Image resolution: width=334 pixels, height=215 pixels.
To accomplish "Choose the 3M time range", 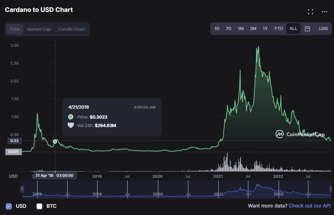I will 253,28.
